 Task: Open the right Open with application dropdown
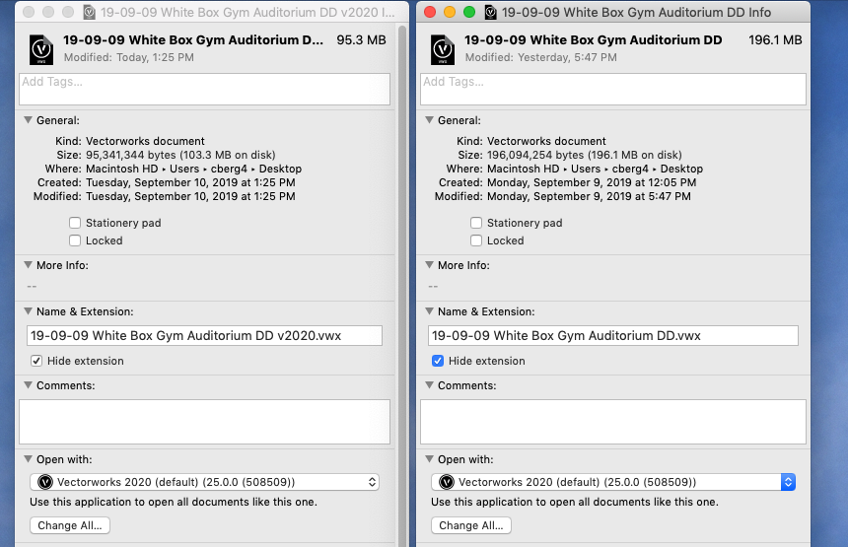(611, 482)
